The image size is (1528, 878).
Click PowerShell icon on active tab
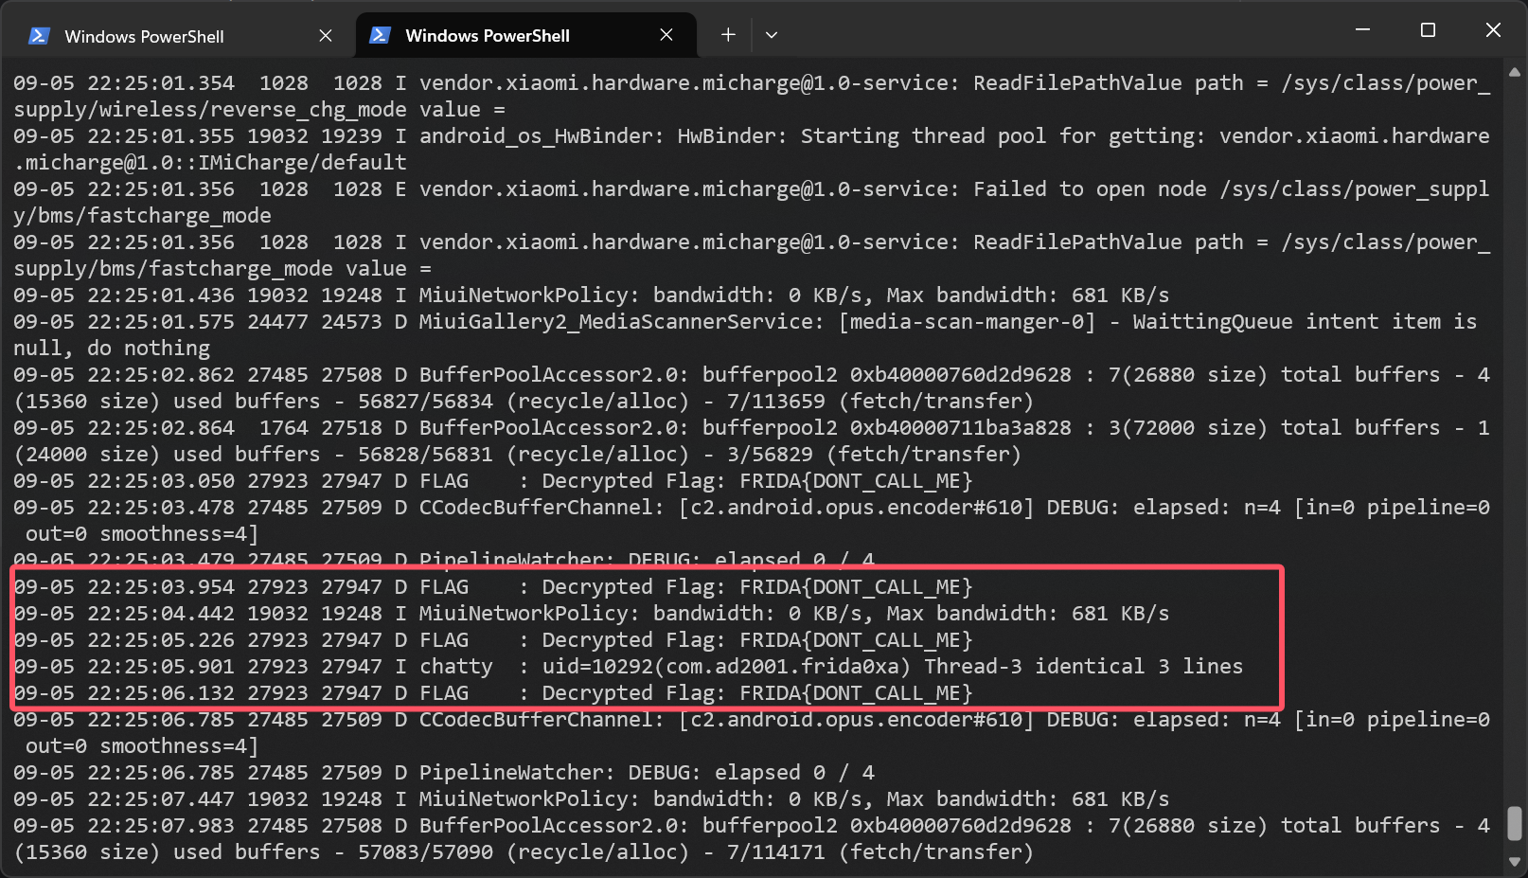click(x=380, y=35)
